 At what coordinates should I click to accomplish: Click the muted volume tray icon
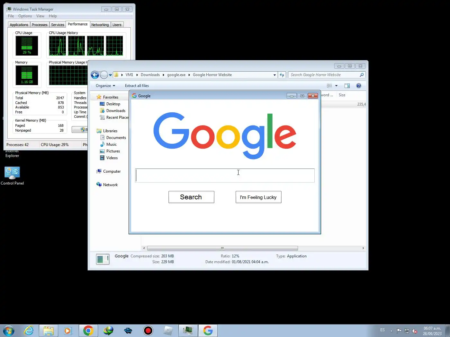coord(415,331)
